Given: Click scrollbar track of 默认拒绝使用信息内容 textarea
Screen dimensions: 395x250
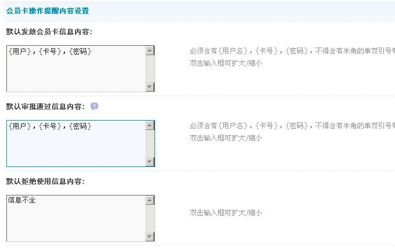Looking at the screenshot, I should 150,218.
